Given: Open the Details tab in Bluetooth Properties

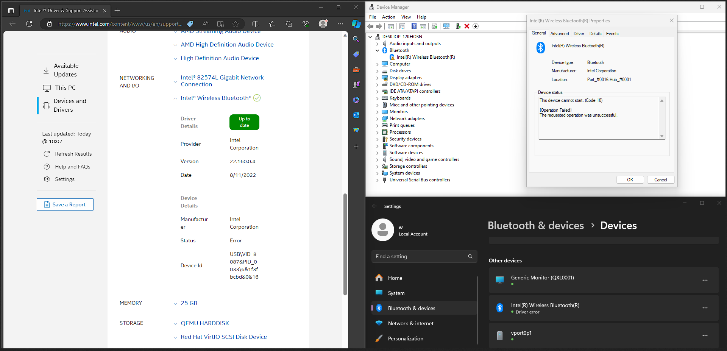Looking at the screenshot, I should (595, 34).
